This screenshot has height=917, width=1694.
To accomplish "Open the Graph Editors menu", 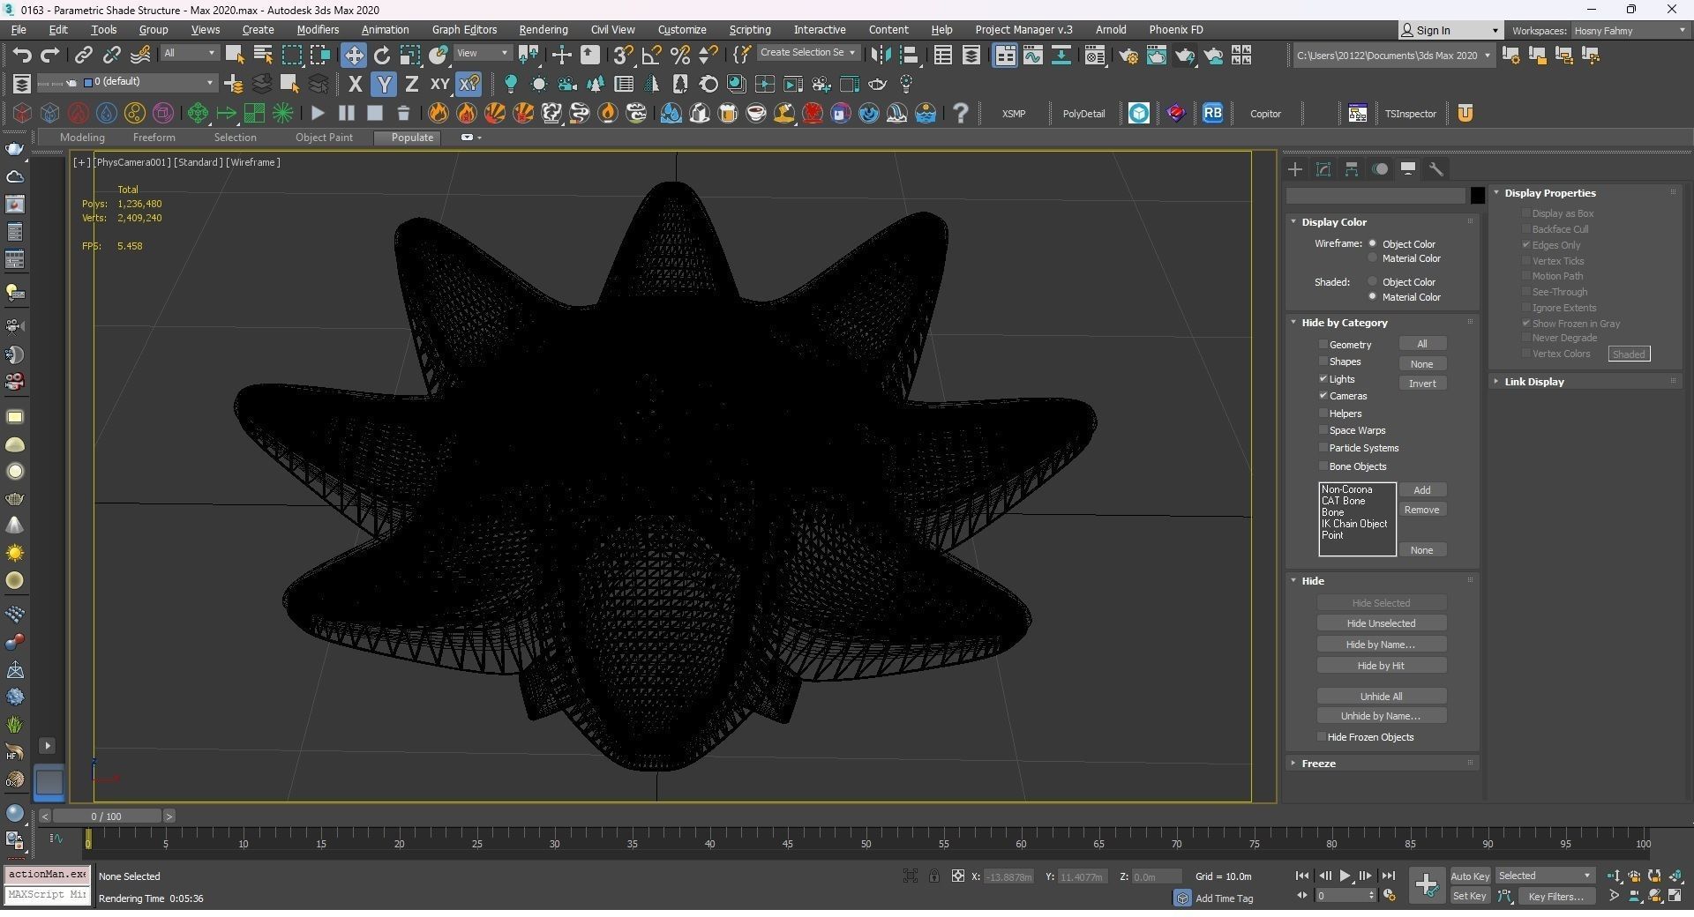I will point(464,30).
